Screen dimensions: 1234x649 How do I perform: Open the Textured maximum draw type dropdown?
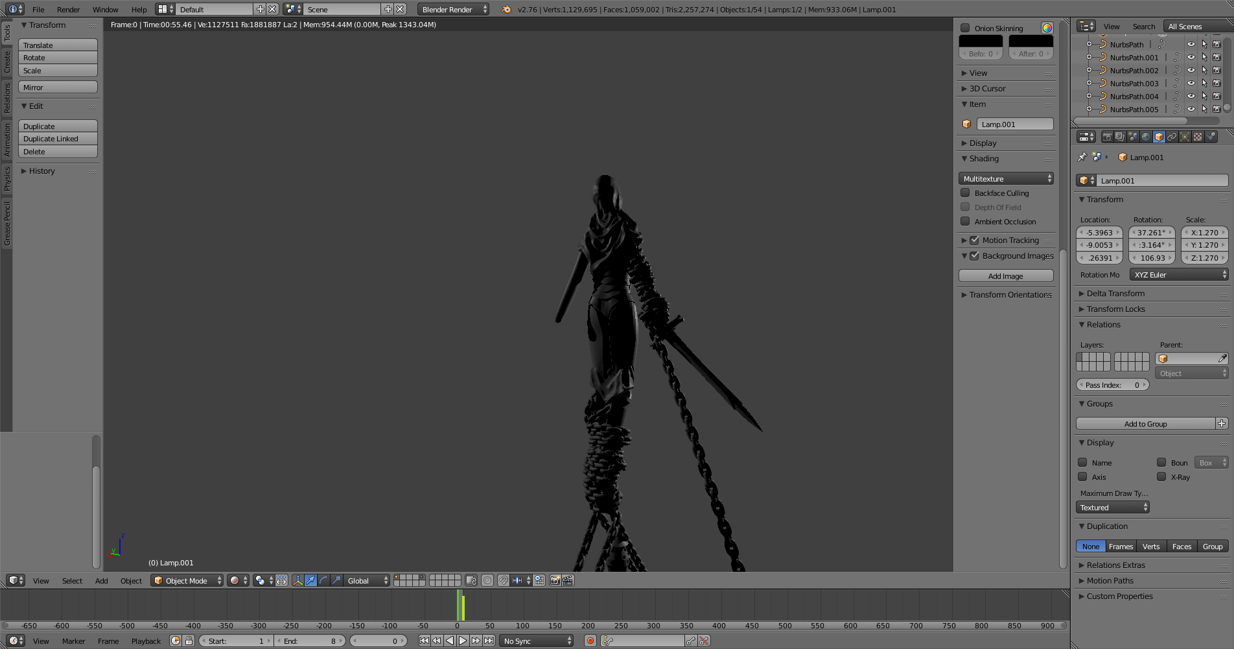pyautogui.click(x=1113, y=507)
